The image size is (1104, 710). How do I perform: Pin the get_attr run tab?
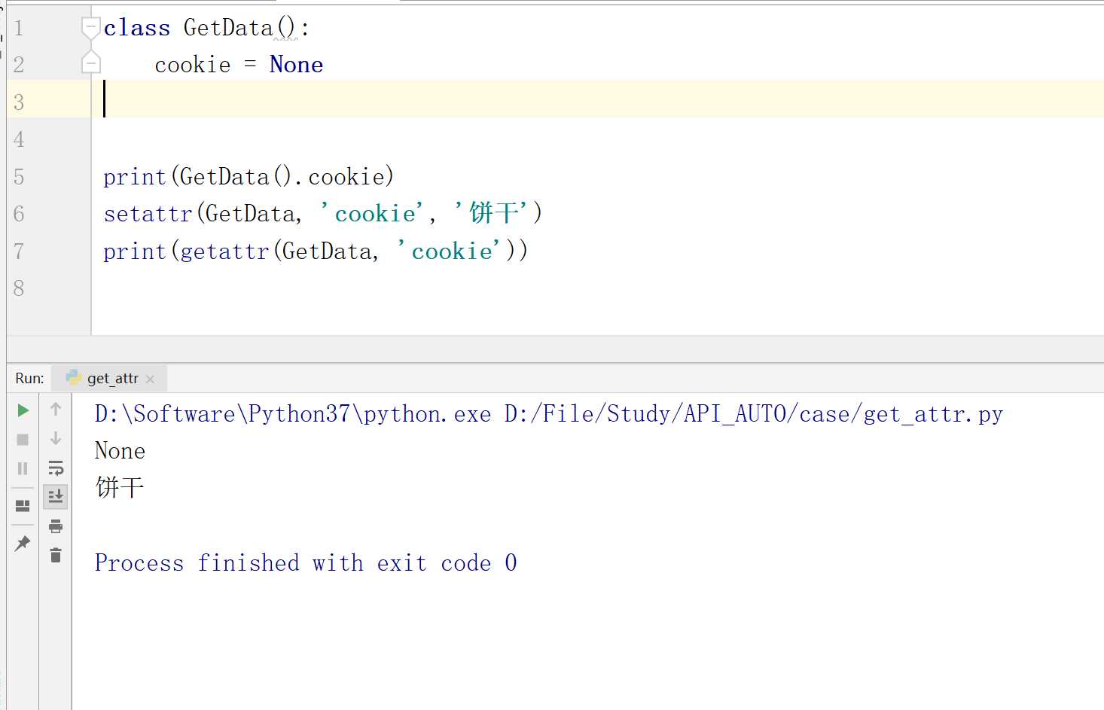click(x=23, y=543)
